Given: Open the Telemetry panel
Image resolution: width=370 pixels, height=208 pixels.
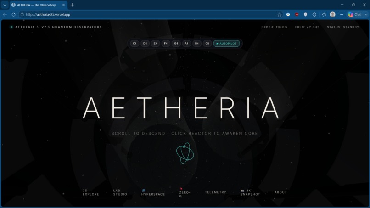Looking at the screenshot, I should (x=215, y=192).
